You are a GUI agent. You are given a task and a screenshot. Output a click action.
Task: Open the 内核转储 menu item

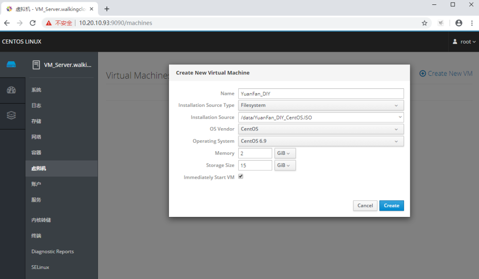(61, 220)
